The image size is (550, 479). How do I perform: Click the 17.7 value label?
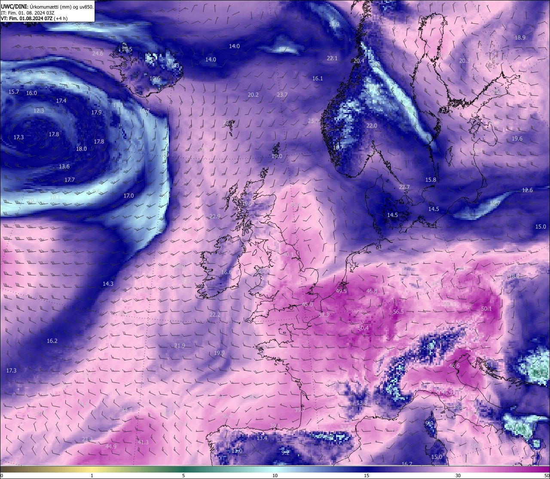click(x=70, y=180)
